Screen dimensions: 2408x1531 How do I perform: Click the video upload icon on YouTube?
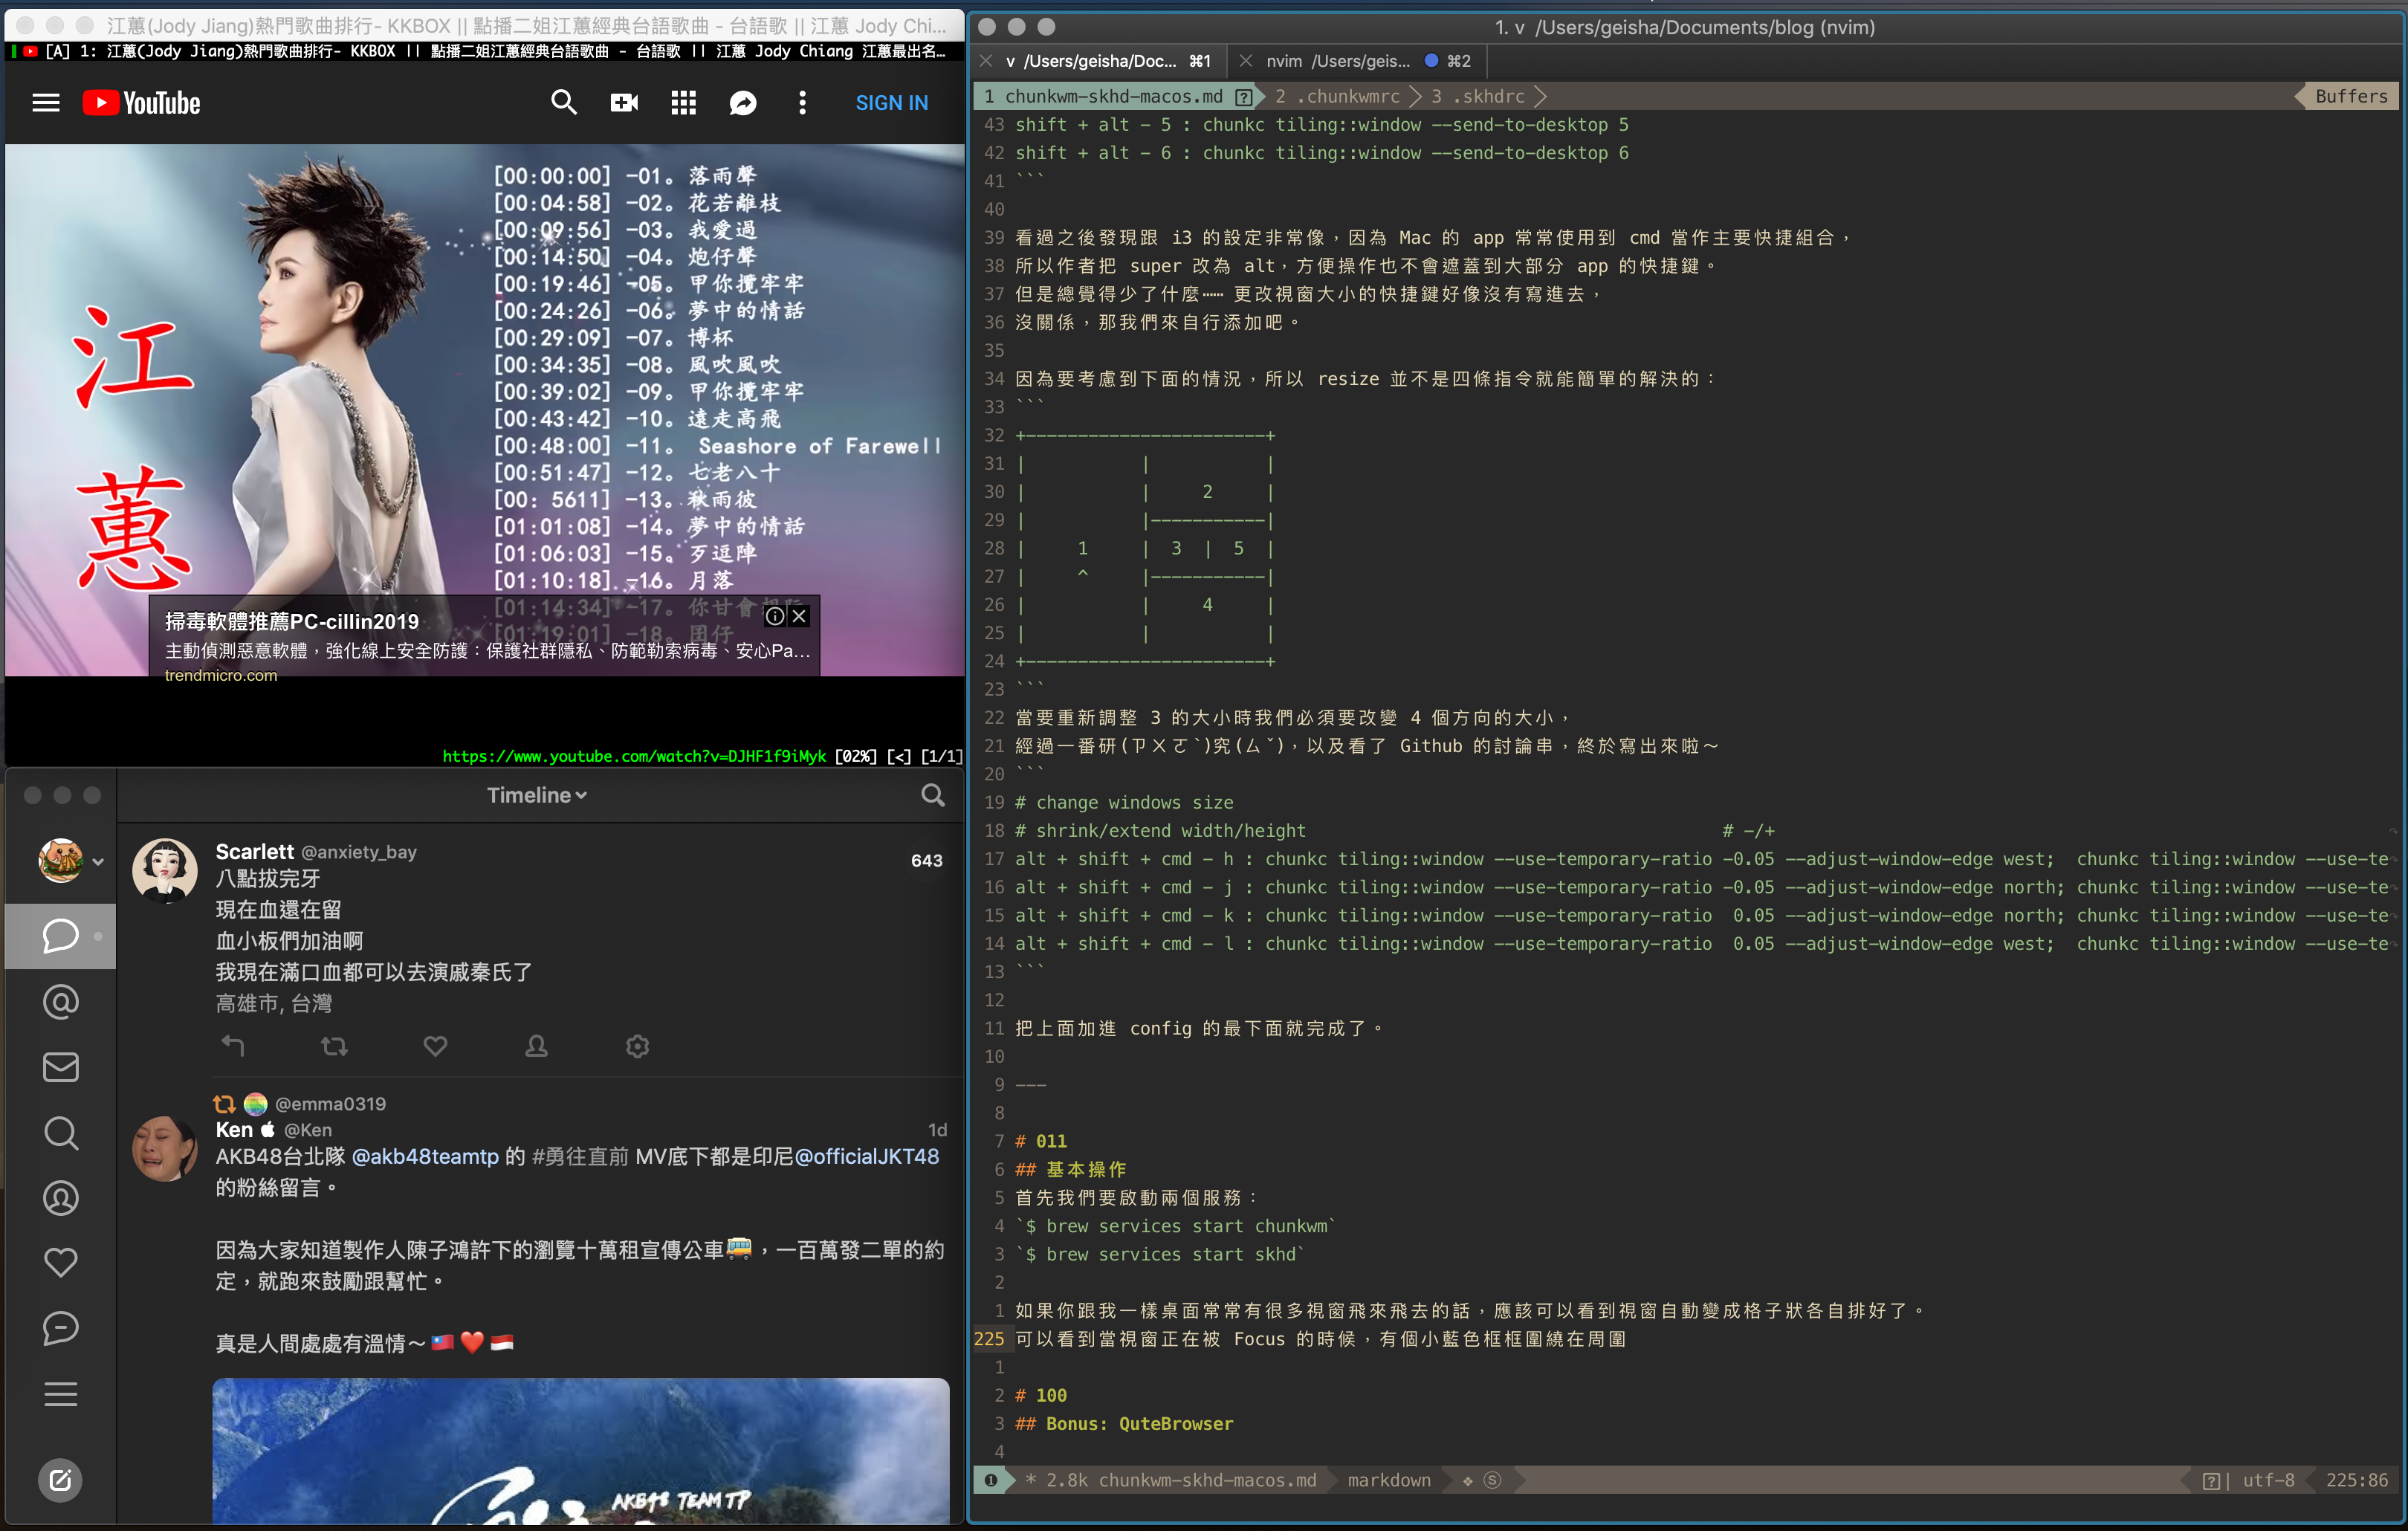[623, 102]
